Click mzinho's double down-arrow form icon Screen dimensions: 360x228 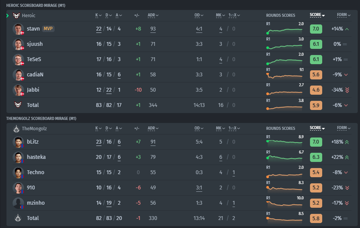(347, 203)
